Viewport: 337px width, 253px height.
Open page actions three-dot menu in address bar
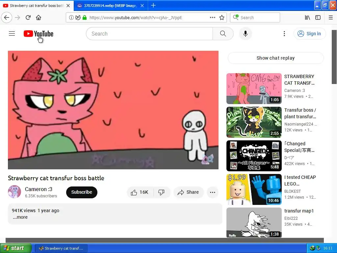pyautogui.click(x=213, y=18)
